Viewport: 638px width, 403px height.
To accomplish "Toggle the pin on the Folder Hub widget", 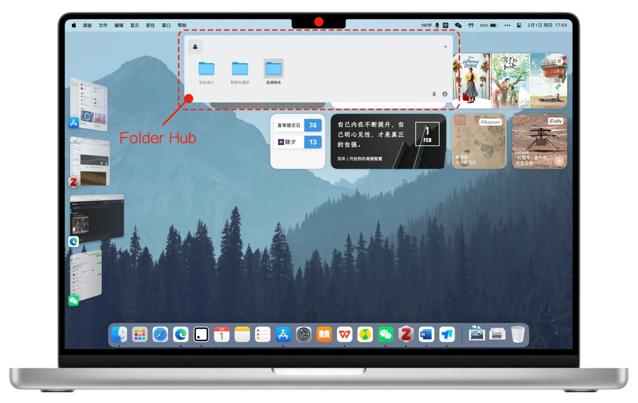I will pyautogui.click(x=434, y=94).
